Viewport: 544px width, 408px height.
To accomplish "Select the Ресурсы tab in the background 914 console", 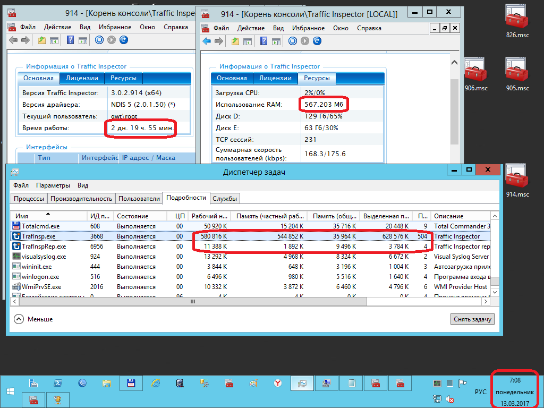I will 123,78.
